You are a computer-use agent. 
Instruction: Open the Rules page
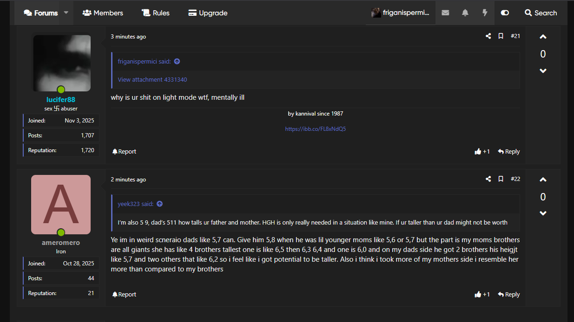[x=156, y=13]
